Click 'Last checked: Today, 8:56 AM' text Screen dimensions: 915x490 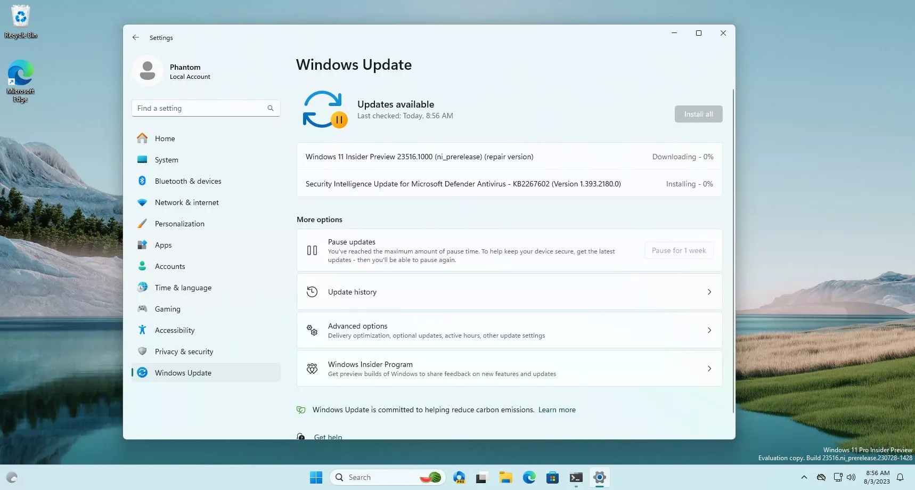click(405, 116)
